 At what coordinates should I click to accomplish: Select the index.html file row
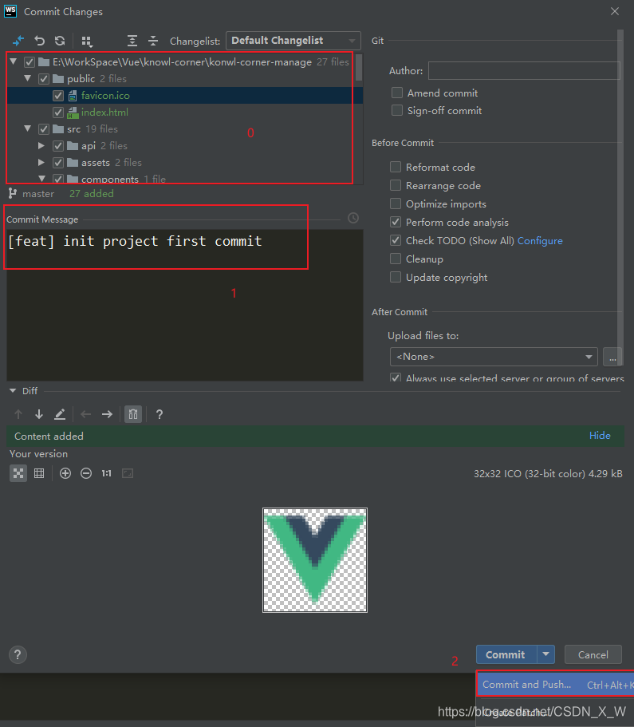[x=184, y=113]
